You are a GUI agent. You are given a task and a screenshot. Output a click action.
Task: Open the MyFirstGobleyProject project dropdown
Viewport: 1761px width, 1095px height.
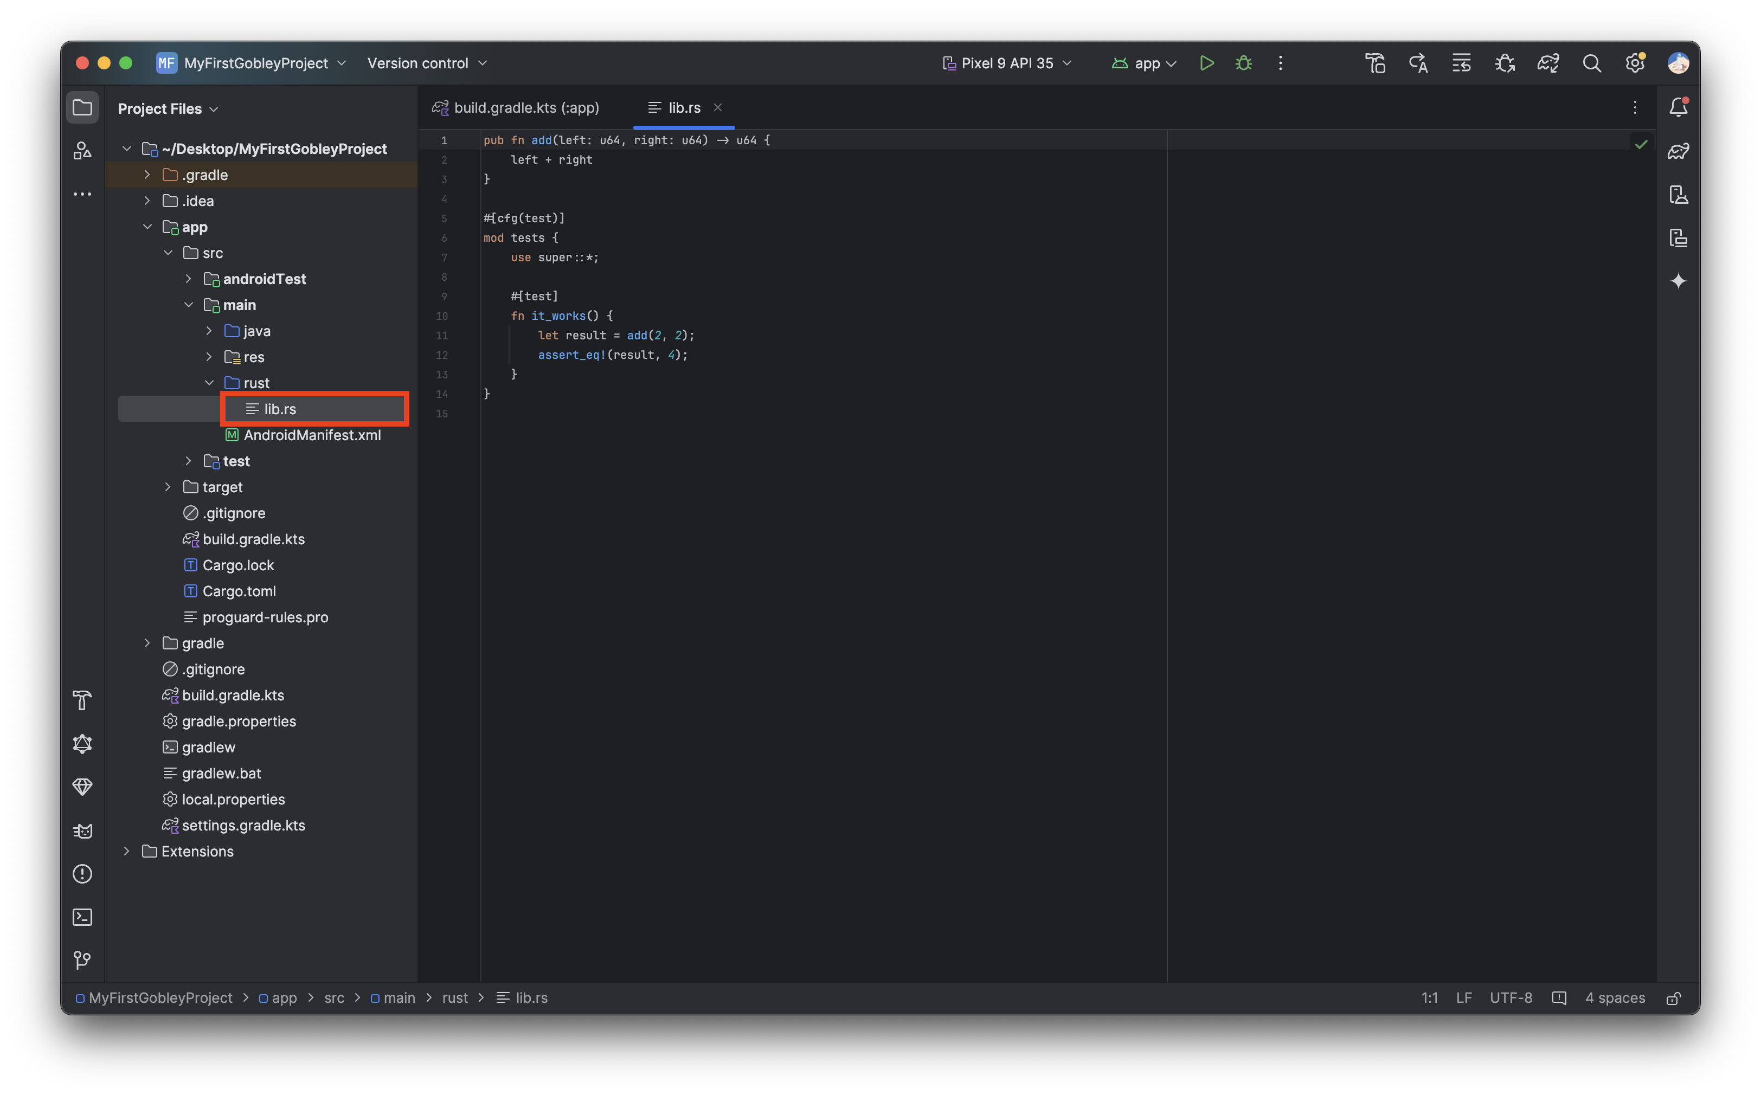point(252,63)
